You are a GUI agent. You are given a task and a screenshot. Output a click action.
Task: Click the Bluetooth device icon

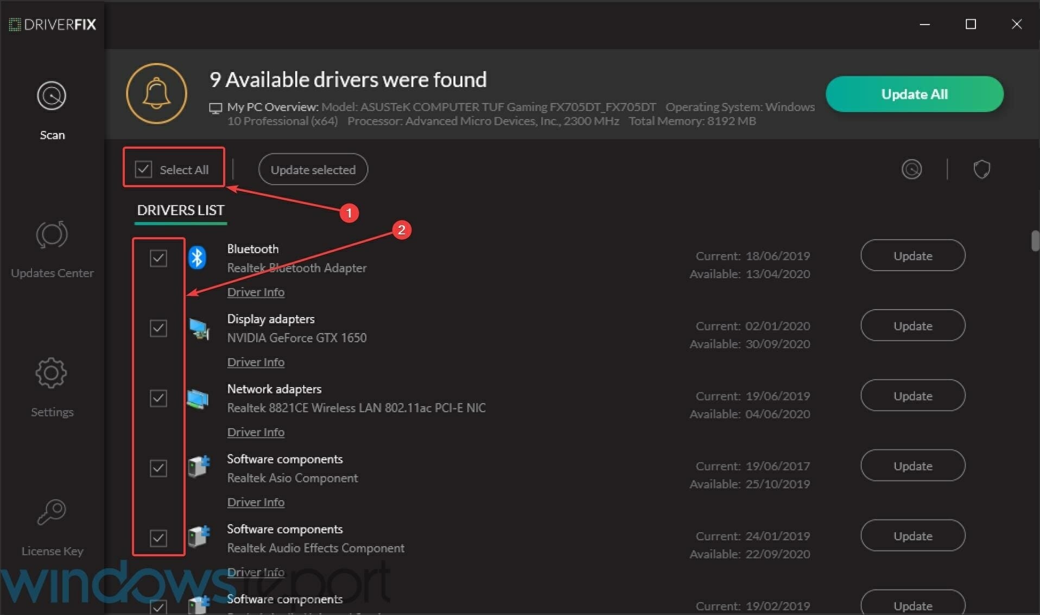pyautogui.click(x=198, y=257)
